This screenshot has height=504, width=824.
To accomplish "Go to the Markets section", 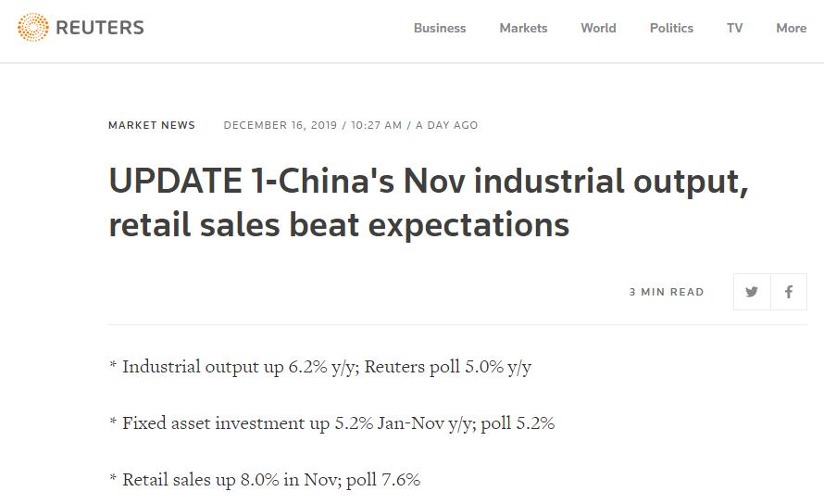I will [523, 28].
